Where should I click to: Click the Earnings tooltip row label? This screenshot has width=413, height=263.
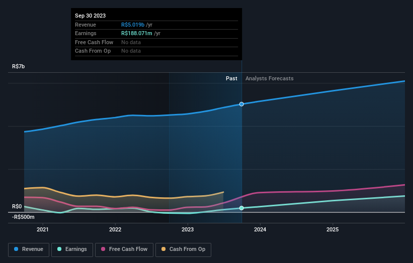[86, 33]
